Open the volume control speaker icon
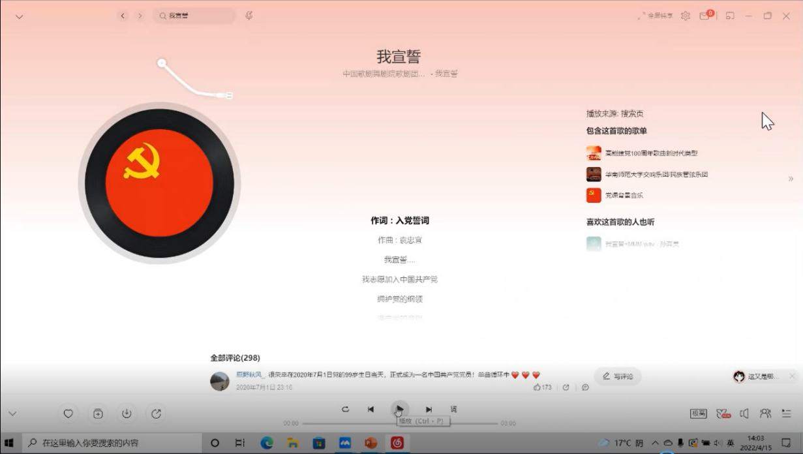Viewport: 803px width, 454px height. click(x=744, y=414)
